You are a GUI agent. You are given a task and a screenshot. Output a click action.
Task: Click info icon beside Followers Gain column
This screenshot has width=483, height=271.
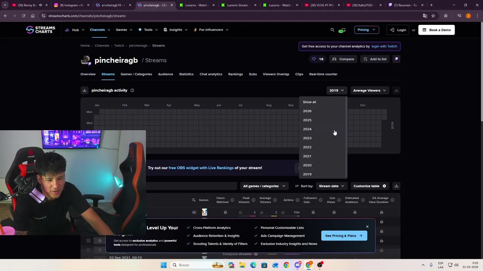tap(321, 200)
